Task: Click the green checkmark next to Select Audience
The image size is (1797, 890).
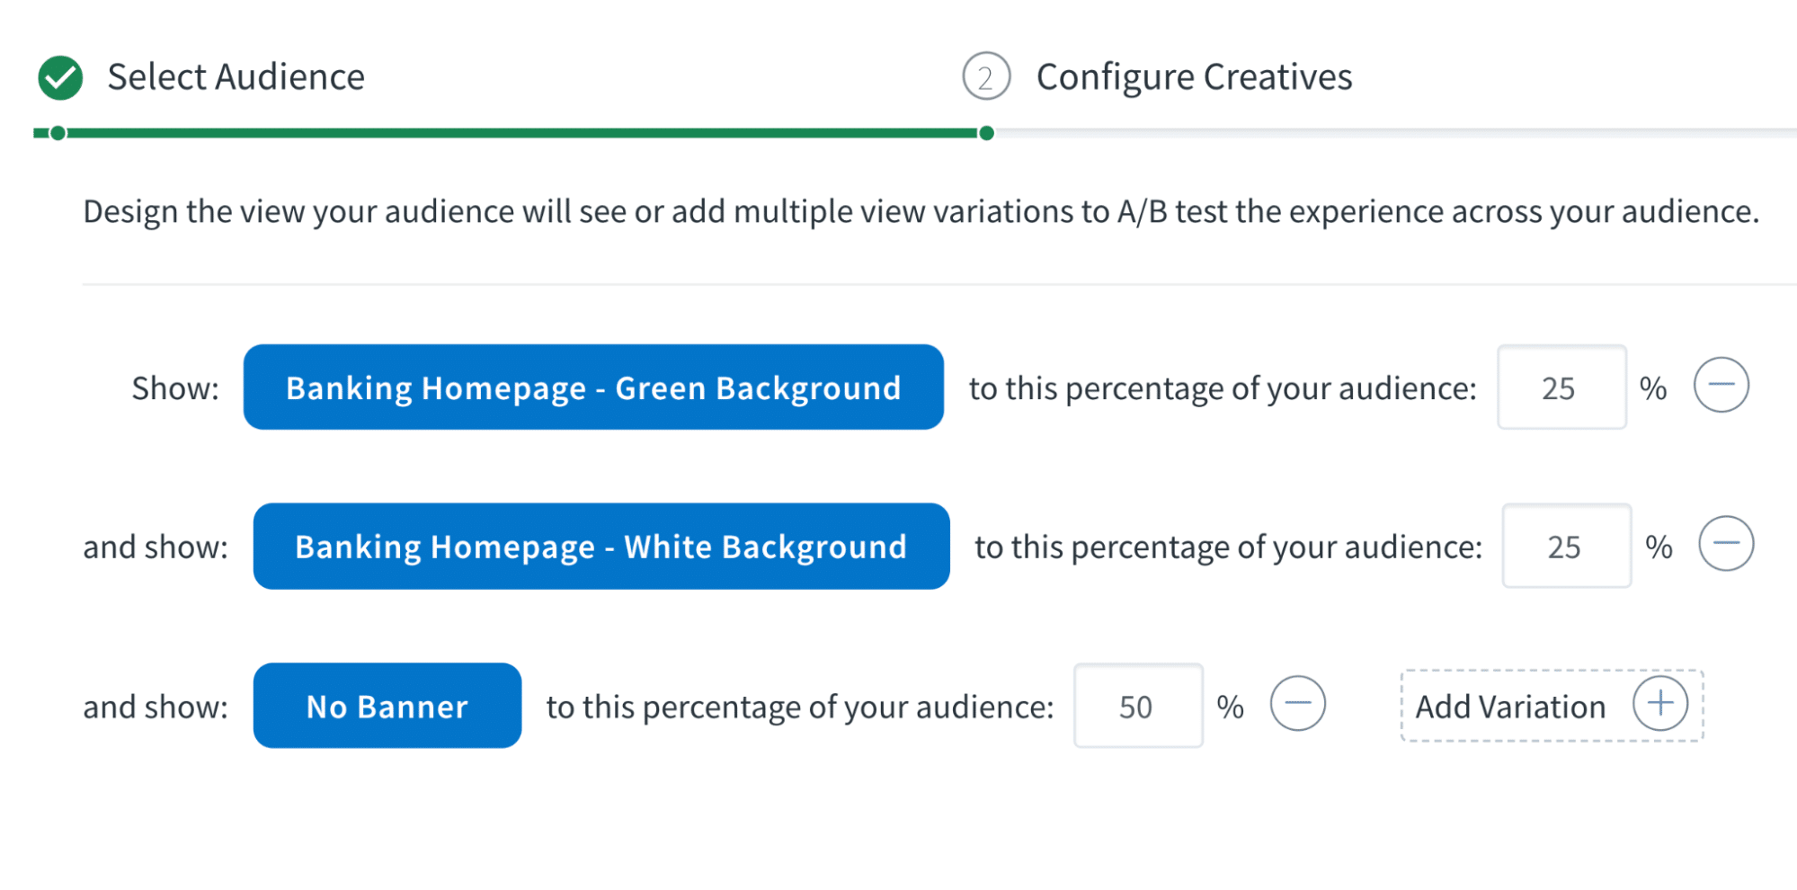Action: [59, 76]
